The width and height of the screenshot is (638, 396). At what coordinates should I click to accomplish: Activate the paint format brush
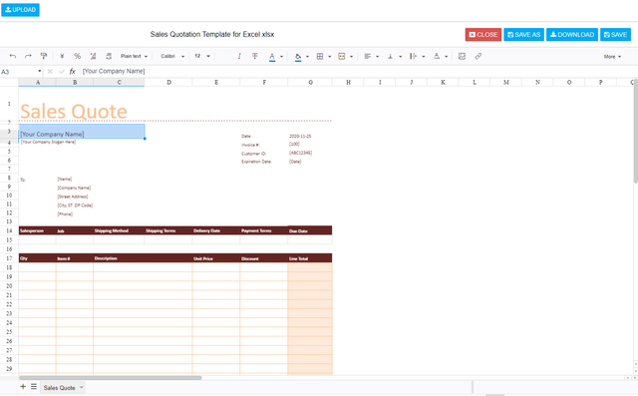pos(44,56)
